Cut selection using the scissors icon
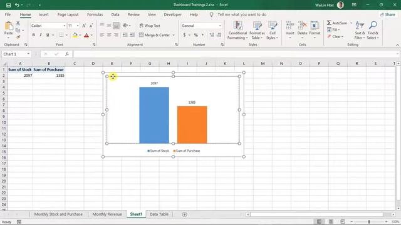Screen dimensions: 401x225 [18, 23]
